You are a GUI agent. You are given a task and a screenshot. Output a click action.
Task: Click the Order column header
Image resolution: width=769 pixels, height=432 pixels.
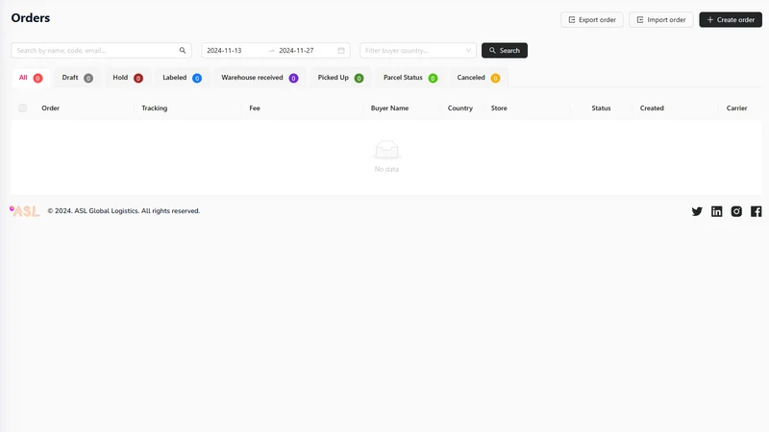tap(51, 108)
